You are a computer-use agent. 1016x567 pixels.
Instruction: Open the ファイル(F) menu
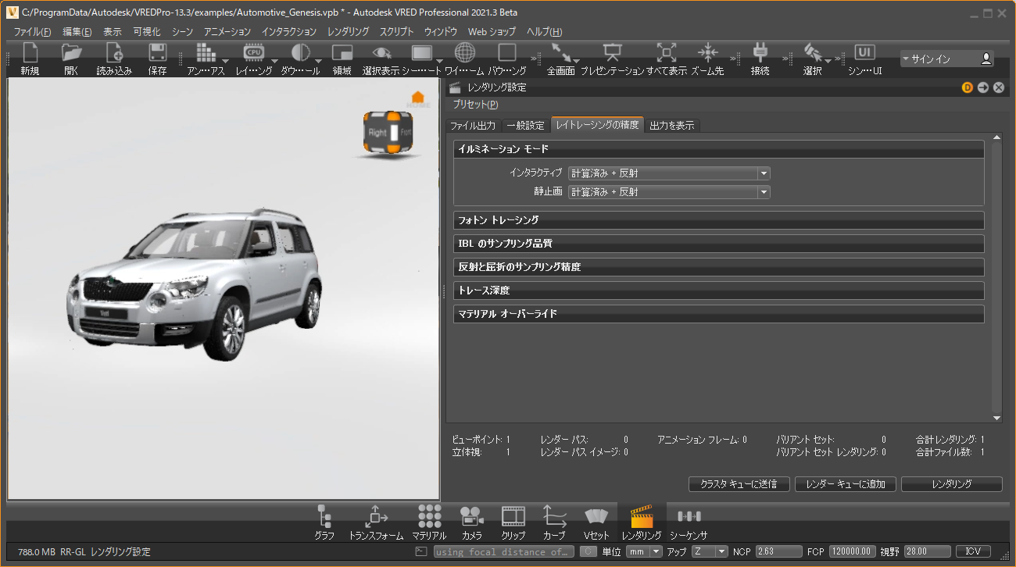[x=32, y=32]
